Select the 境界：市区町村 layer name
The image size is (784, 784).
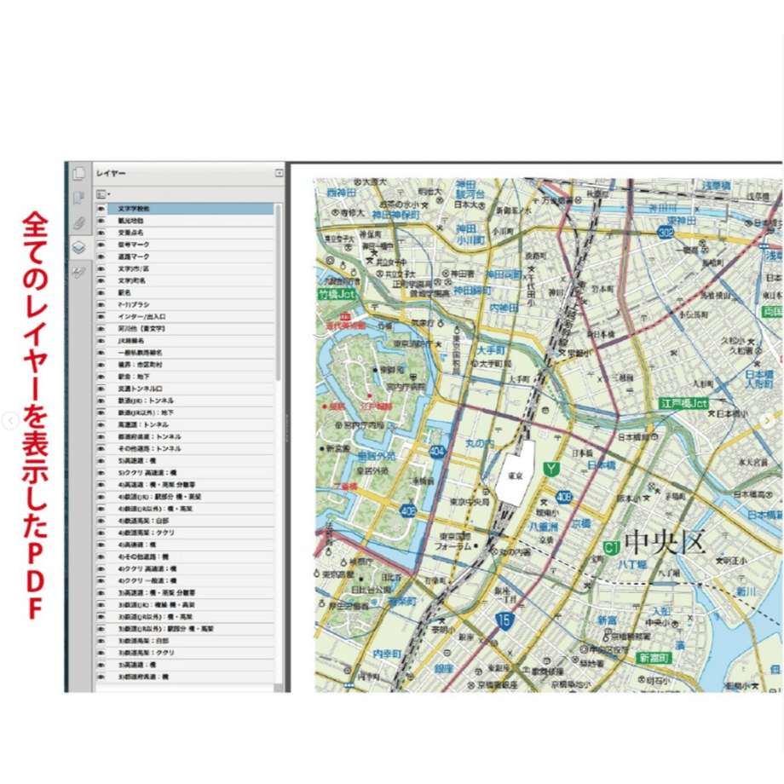click(x=140, y=365)
